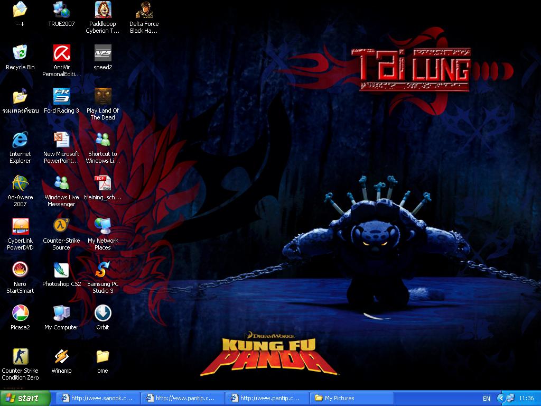The width and height of the screenshot is (541, 406).
Task: Select the Ad-Aware 2007 icon
Action: (x=20, y=183)
